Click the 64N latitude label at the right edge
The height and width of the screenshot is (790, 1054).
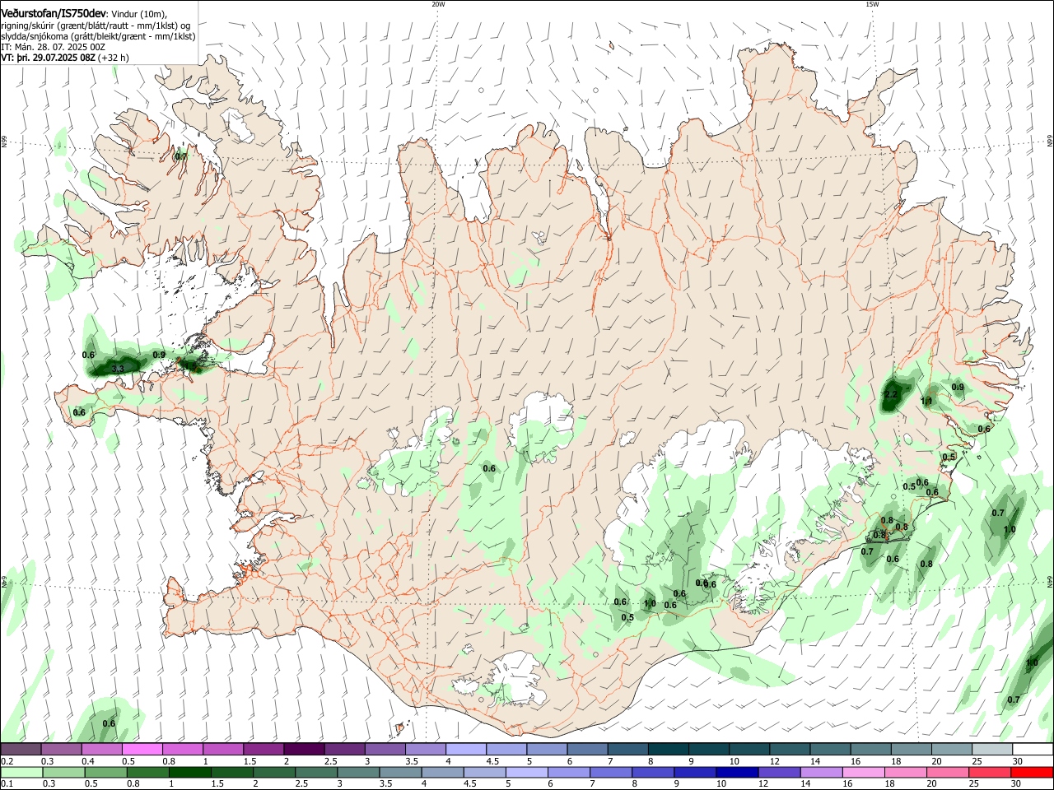1049,581
